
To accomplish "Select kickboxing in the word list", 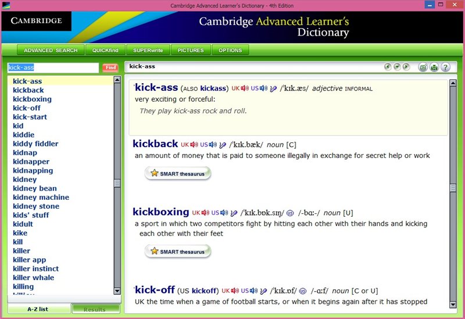I will click(x=32, y=99).
